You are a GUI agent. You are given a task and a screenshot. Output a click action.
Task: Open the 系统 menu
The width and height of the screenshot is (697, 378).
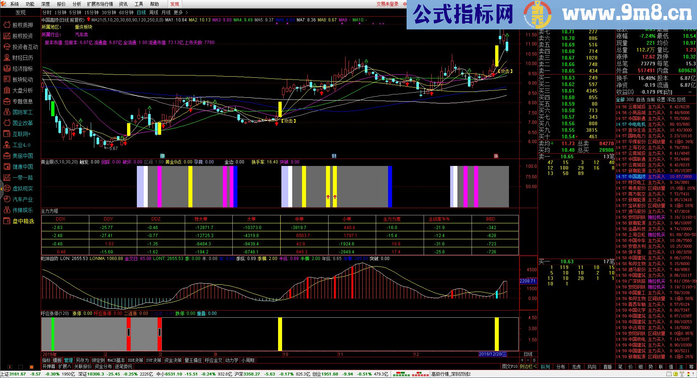coord(15,4)
